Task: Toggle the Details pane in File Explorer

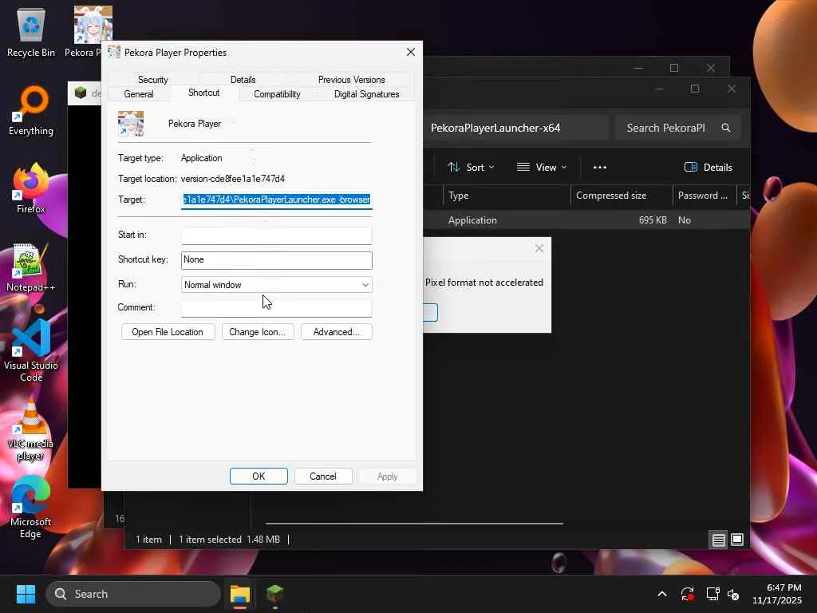Action: 708,168
